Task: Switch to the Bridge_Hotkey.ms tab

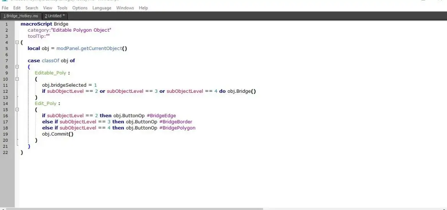Action: click(21, 16)
